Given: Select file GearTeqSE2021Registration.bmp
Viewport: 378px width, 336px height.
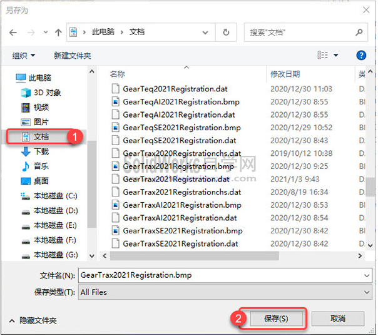Looking at the screenshot, I should [181, 128].
